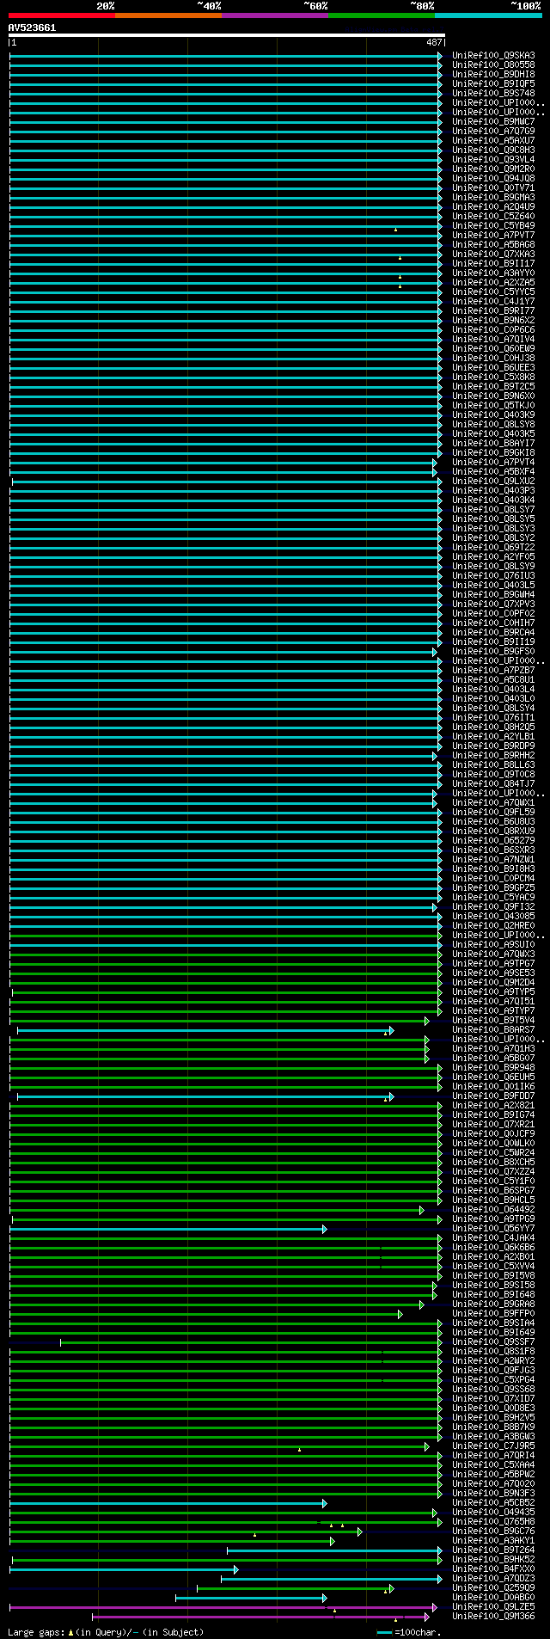Click label UniRef100_Q8LSY8
Image resolution: width=550 pixels, height=1639 pixels.
coord(493,424)
